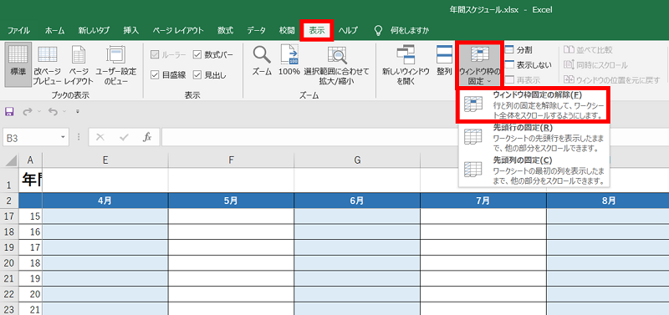The width and height of the screenshot is (669, 315).
Task: Select row 20 header
Action: point(9,263)
